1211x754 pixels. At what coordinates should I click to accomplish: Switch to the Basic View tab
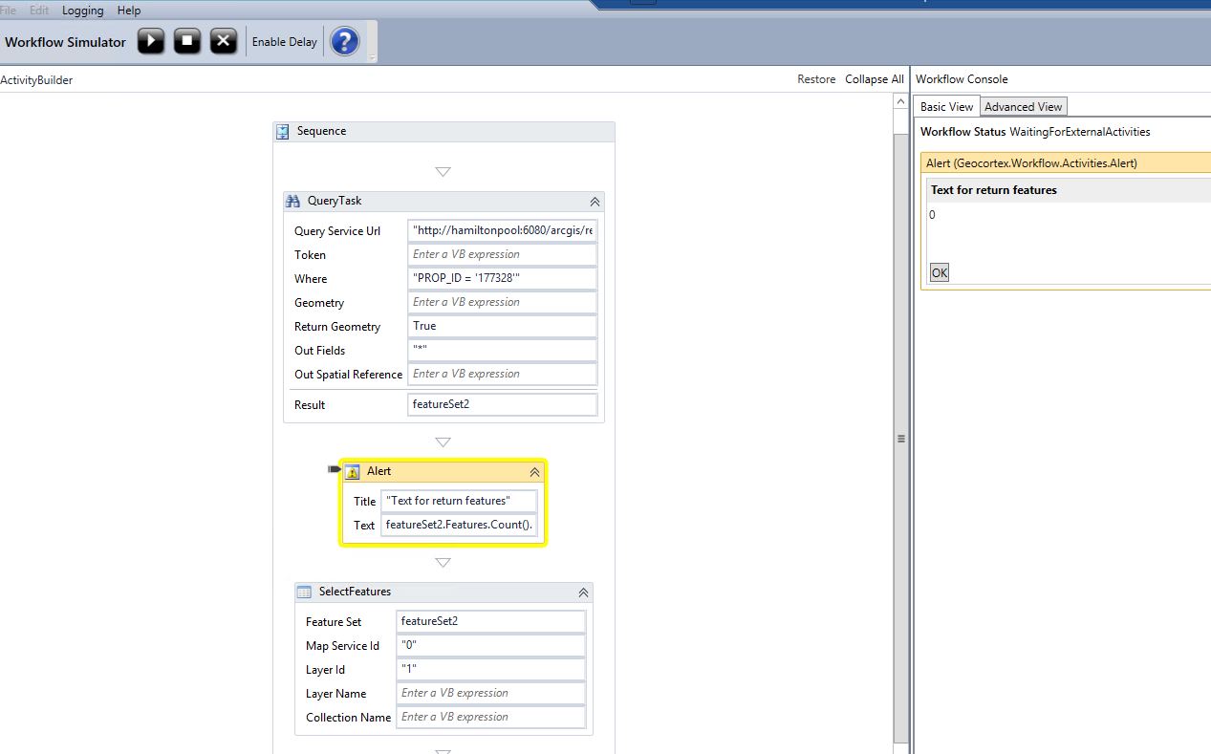pyautogui.click(x=946, y=106)
